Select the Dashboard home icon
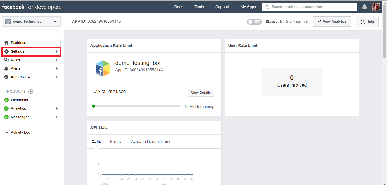Viewport: 387px width, 185px height. tap(7, 43)
